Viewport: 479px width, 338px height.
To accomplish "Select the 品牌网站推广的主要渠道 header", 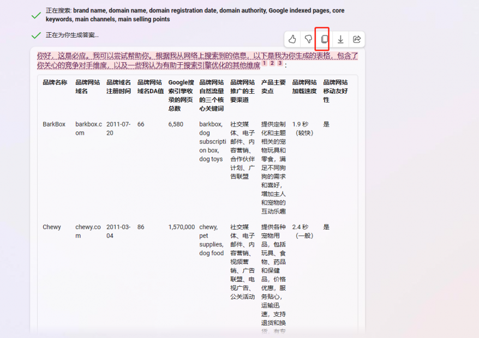I will click(243, 91).
